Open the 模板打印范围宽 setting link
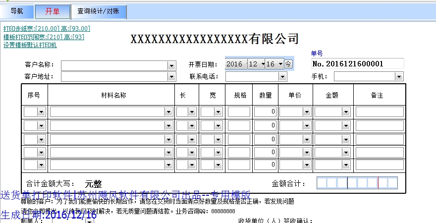Image resolution: width=436 pixels, height=223 pixels. pyautogui.click(x=44, y=37)
